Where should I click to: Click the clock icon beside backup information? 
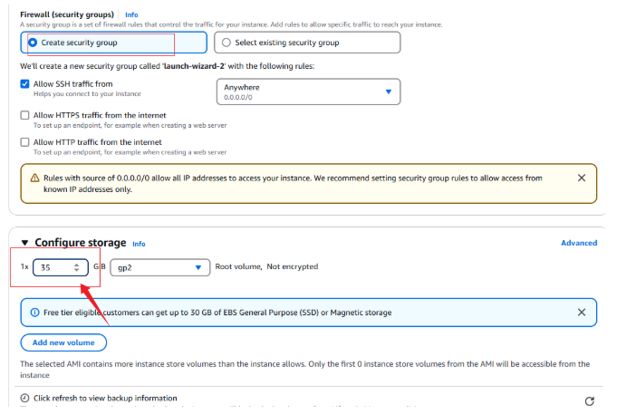(24, 398)
